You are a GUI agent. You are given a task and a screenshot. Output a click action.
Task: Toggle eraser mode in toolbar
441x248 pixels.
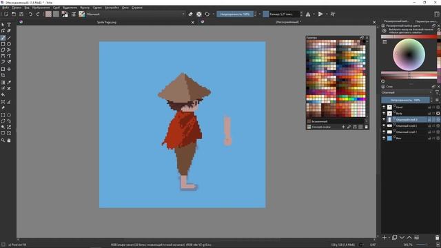(191, 14)
